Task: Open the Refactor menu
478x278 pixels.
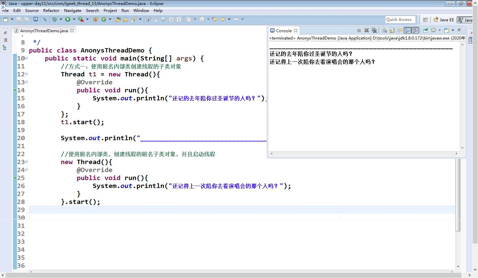Action: 51,10
